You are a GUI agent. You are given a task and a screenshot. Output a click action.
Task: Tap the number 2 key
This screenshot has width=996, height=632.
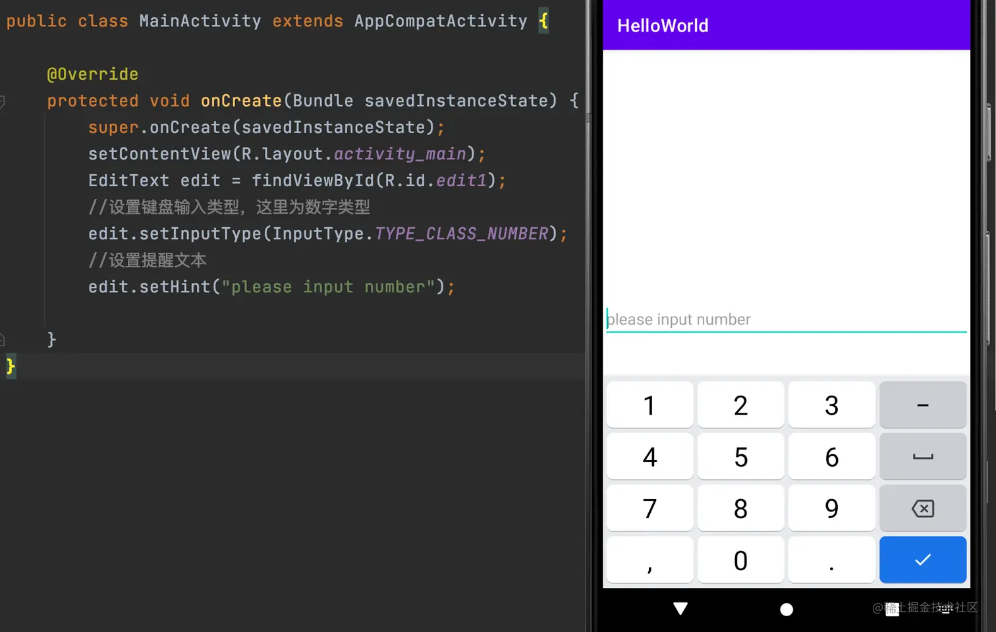click(x=740, y=405)
